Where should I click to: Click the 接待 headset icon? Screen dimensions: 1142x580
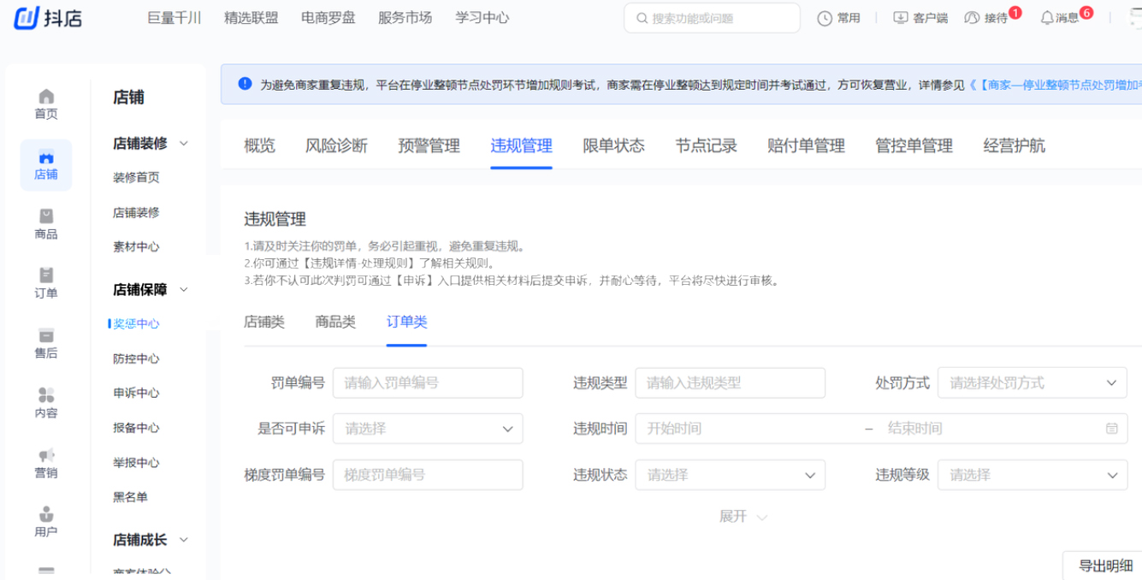pos(973,17)
